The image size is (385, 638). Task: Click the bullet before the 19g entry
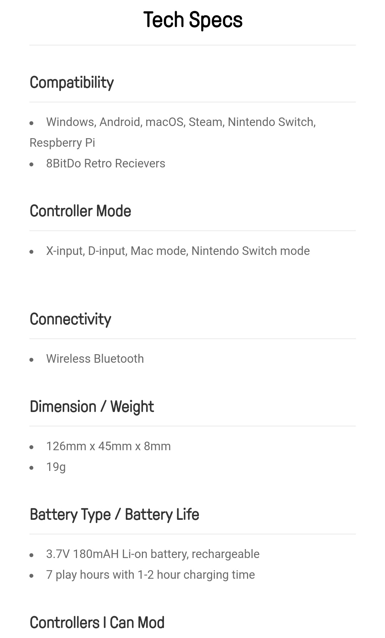(x=32, y=468)
